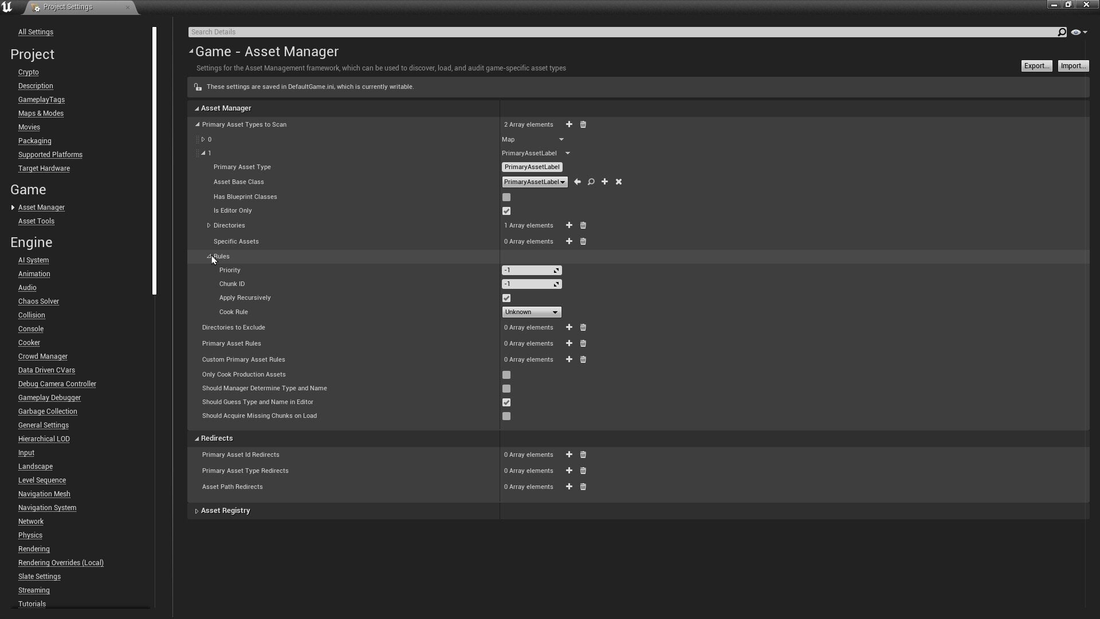
Task: Expand array element 0
Action: click(203, 139)
